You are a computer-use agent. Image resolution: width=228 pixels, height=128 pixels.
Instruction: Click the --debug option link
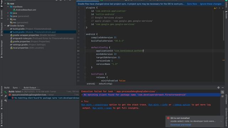[x=181, y=105]
